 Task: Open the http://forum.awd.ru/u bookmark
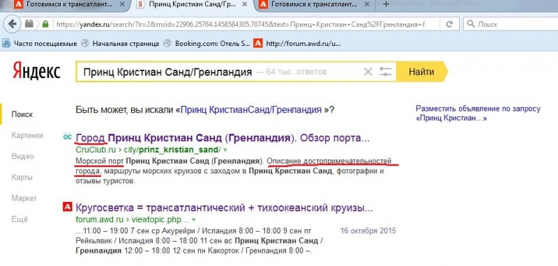pyautogui.click(x=297, y=44)
